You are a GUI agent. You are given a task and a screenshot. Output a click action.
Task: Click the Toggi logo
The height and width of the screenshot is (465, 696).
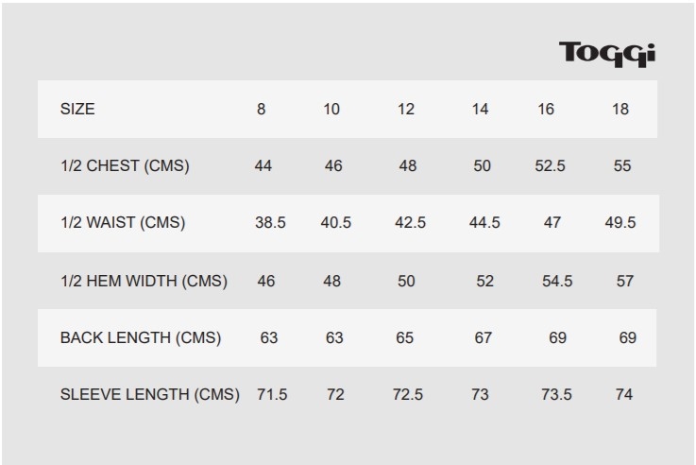[x=607, y=53]
